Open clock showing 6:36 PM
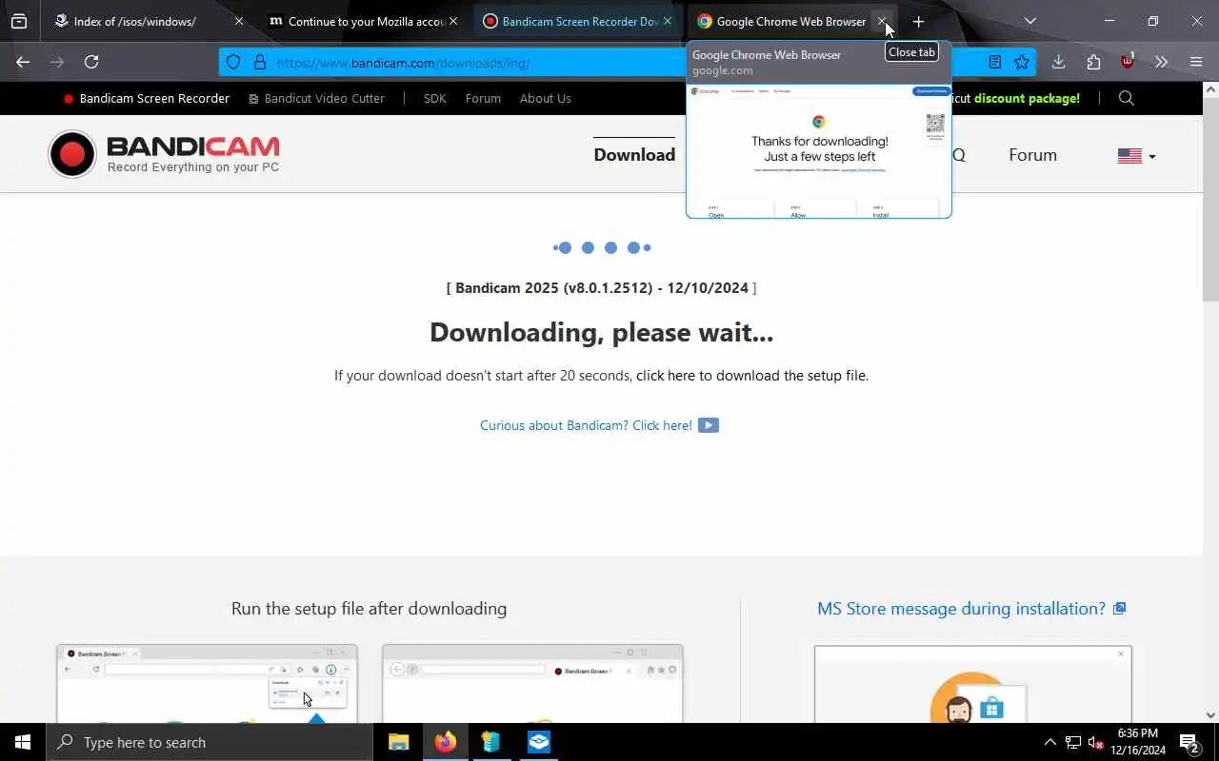This screenshot has height=761, width=1219. pyautogui.click(x=1139, y=742)
